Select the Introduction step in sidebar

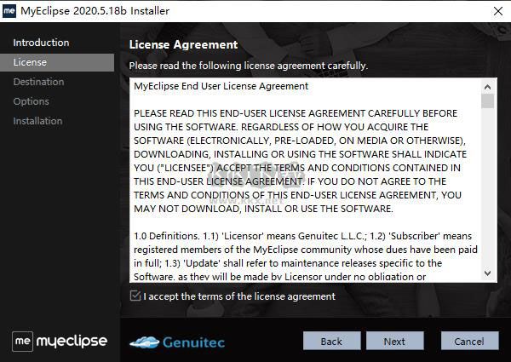point(41,43)
